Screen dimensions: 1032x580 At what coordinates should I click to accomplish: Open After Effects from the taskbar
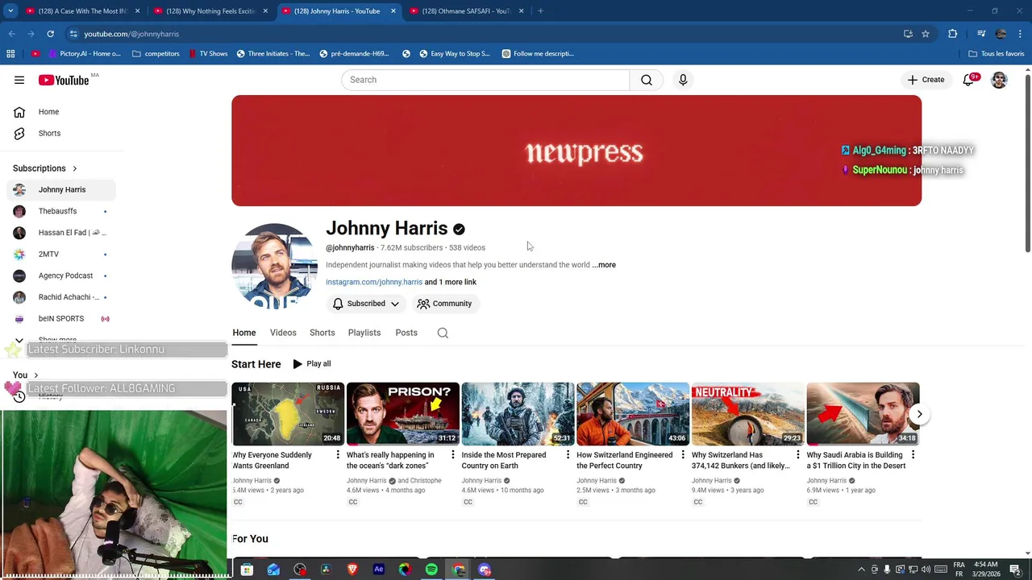[x=378, y=570]
